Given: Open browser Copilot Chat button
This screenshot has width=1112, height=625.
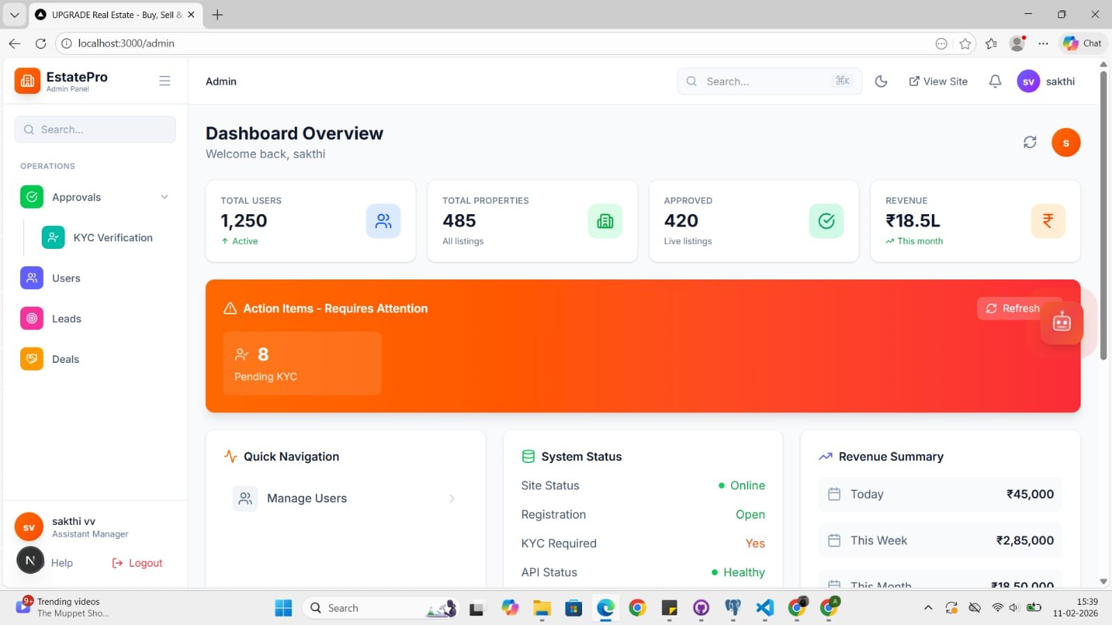Looking at the screenshot, I should tap(1082, 43).
